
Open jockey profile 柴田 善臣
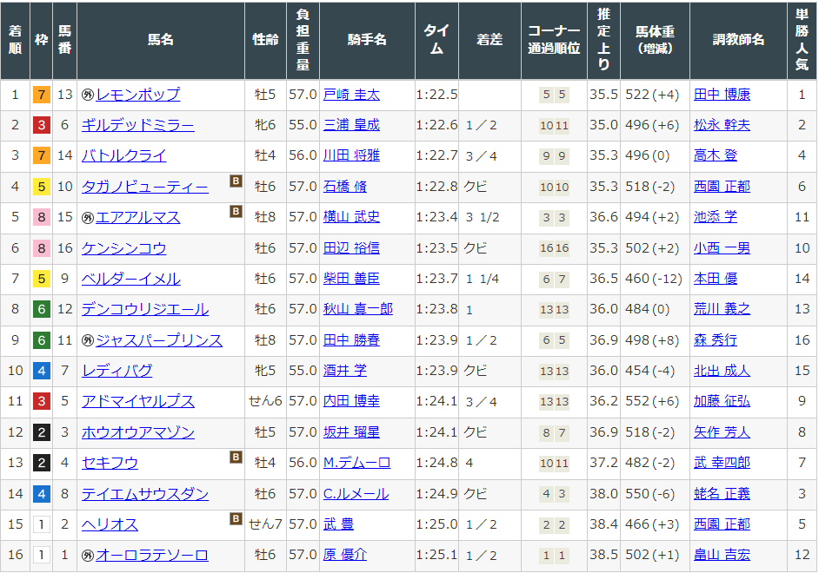point(351,279)
